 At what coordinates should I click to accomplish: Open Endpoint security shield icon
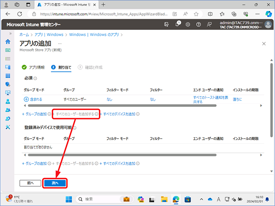(x=8, y=84)
